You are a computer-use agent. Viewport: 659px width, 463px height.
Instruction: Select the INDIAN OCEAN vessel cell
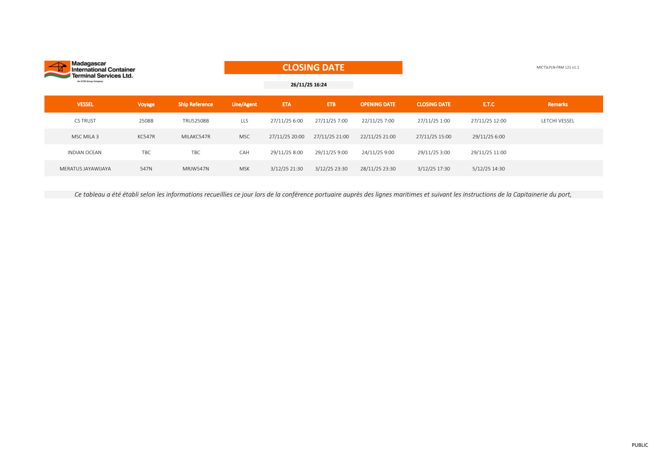pos(84,153)
